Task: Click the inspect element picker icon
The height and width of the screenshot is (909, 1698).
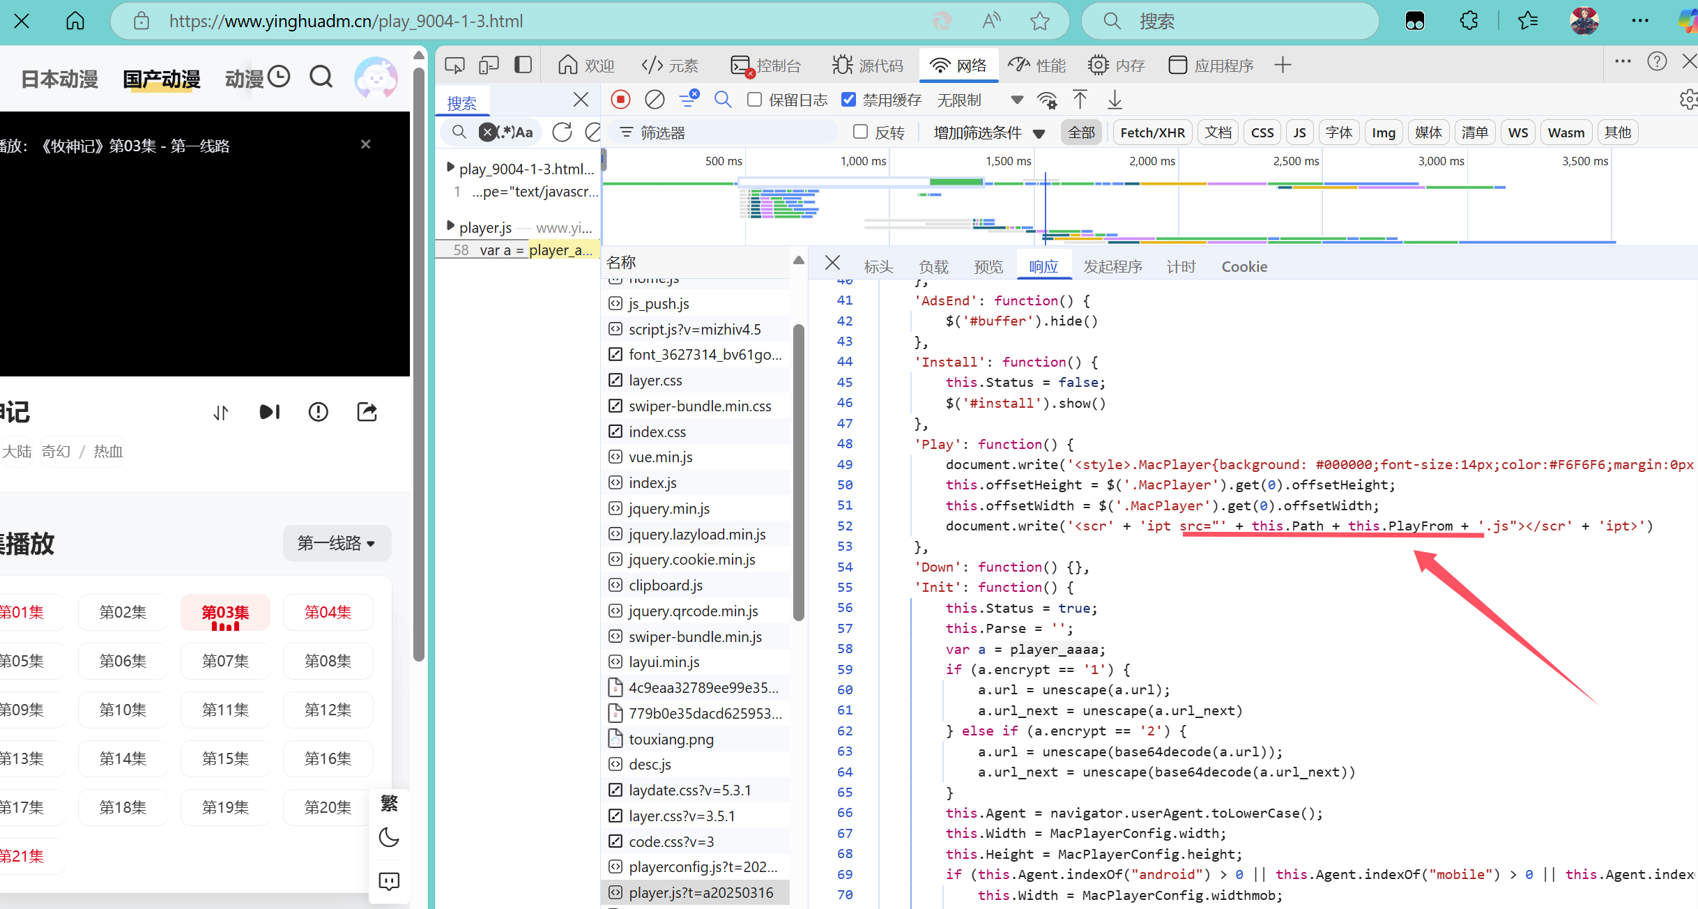Action: pyautogui.click(x=454, y=65)
